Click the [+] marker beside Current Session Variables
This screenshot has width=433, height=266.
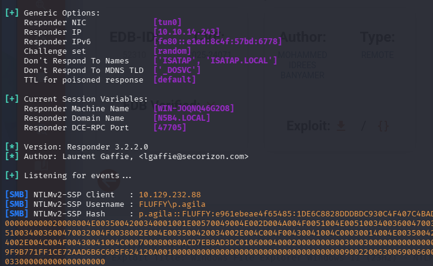(11, 98)
